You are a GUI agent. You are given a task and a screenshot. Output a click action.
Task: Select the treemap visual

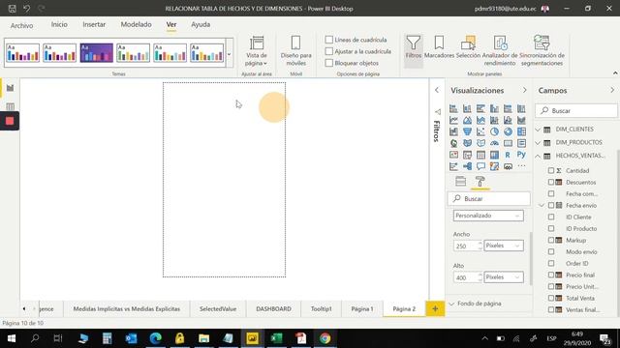(x=521, y=131)
